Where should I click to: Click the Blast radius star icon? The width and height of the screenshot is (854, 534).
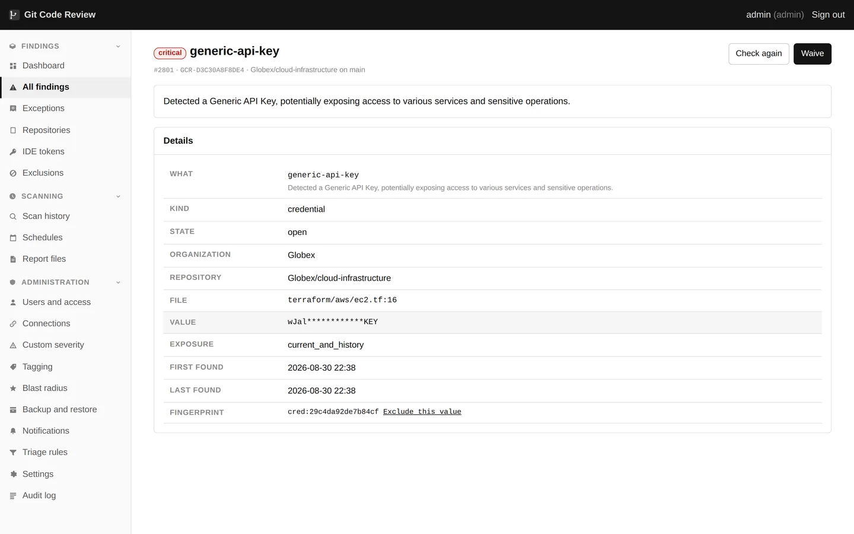13,389
